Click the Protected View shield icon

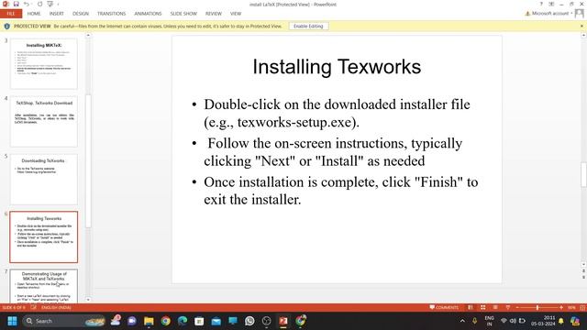click(6, 27)
